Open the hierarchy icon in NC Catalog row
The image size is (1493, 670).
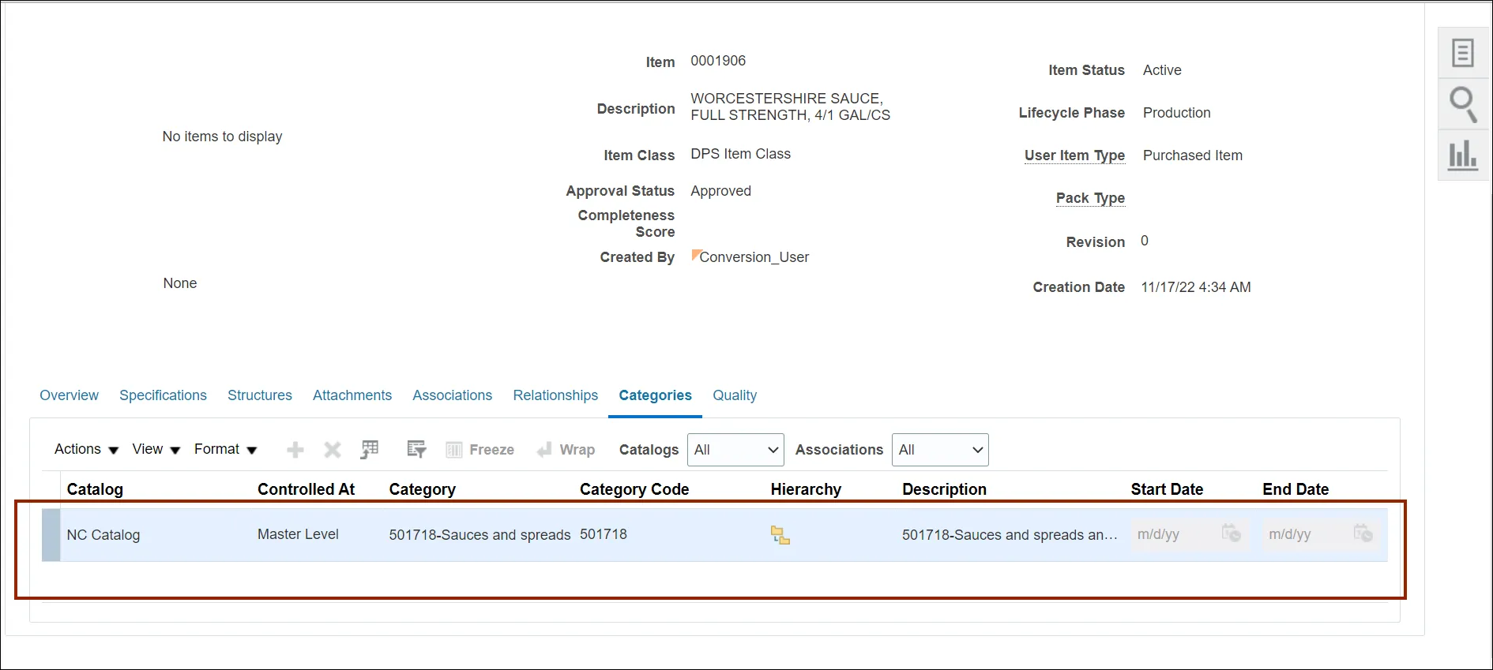[x=780, y=536]
